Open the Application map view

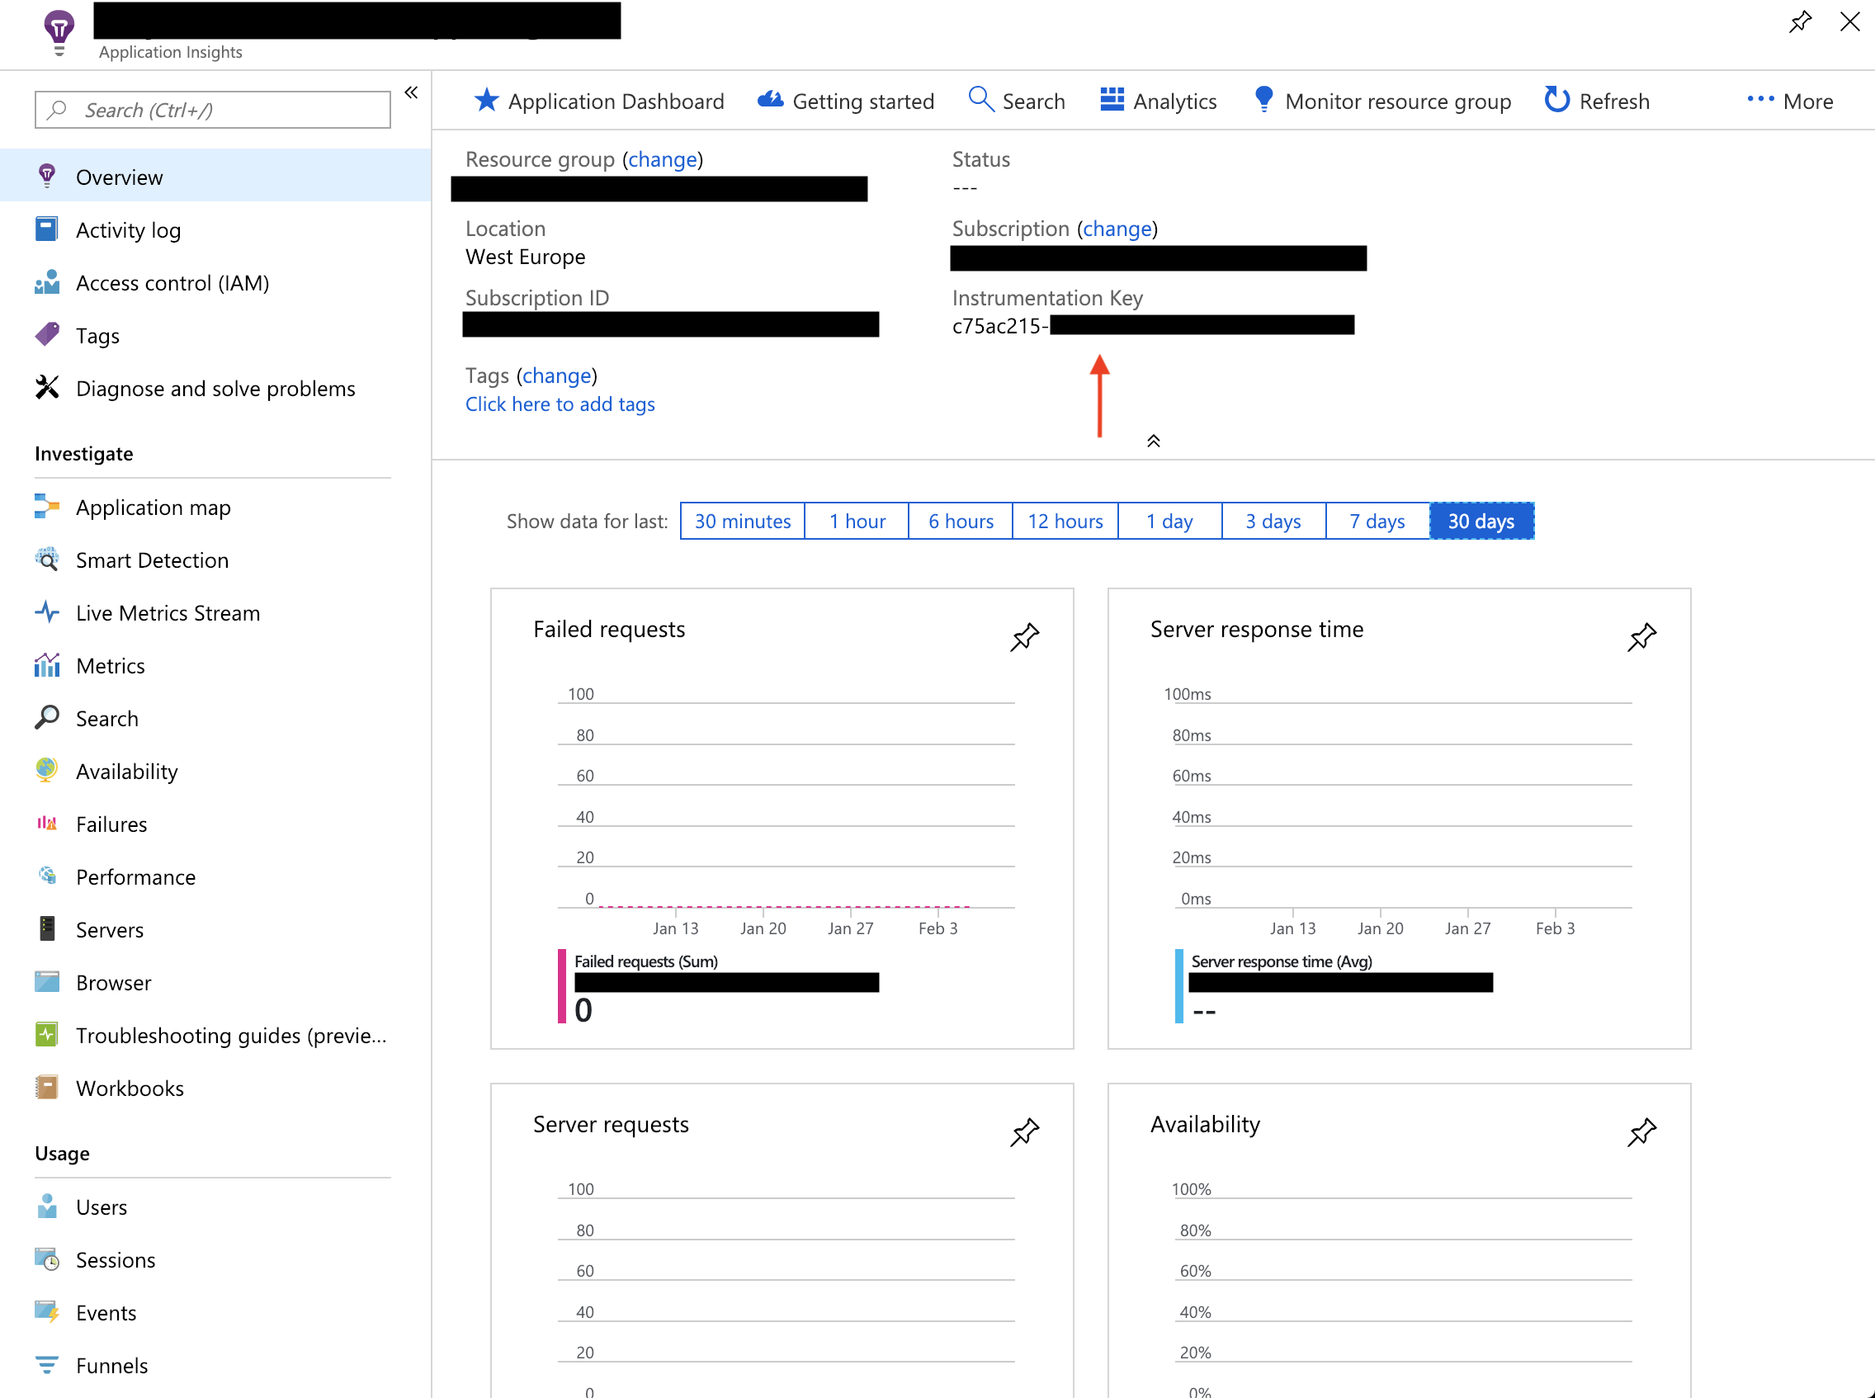point(153,507)
